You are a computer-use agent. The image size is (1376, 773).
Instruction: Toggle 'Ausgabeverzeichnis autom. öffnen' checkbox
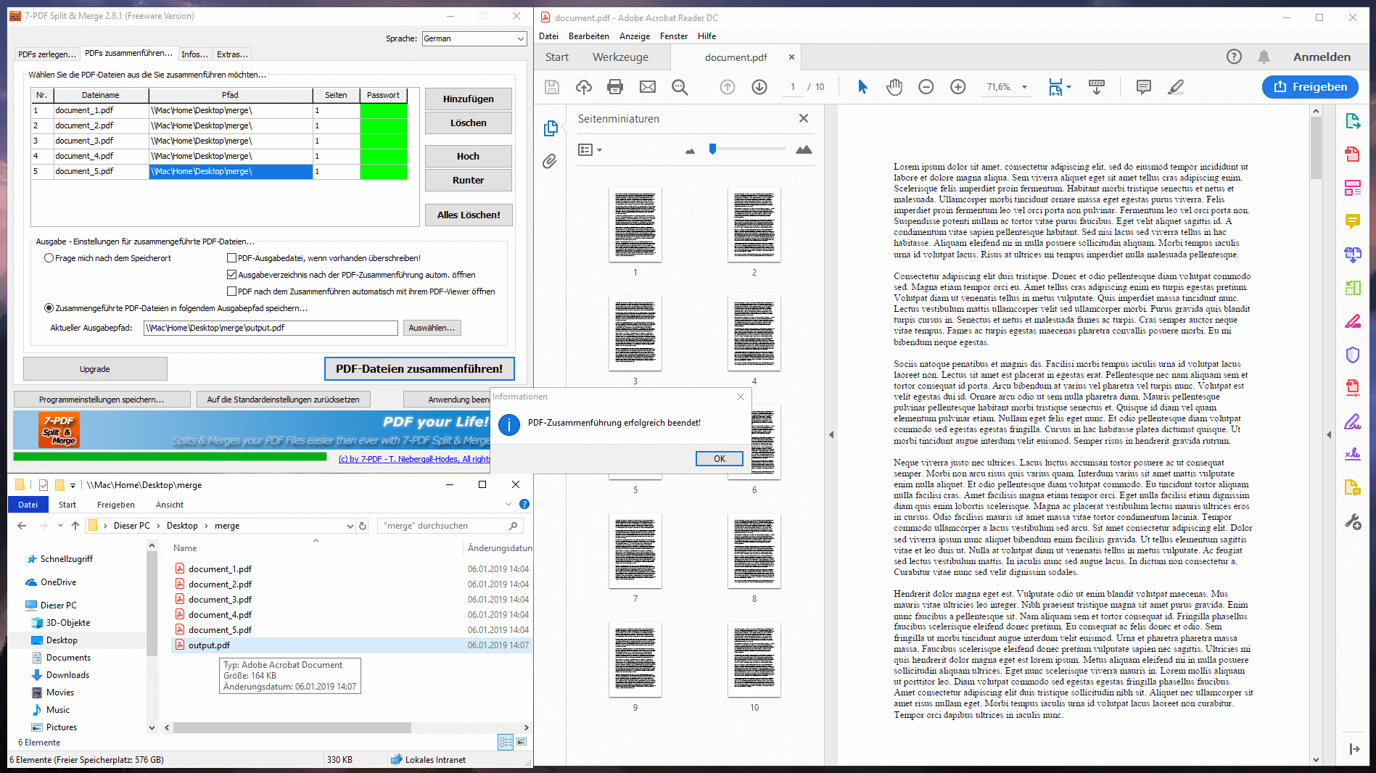(x=232, y=275)
